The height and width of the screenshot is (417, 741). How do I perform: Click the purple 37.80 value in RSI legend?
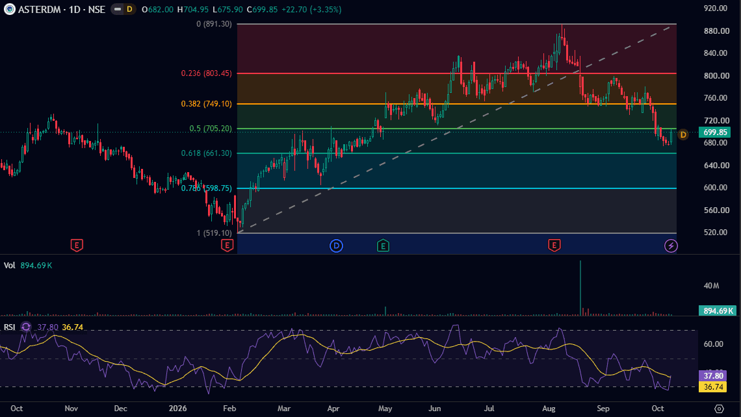pyautogui.click(x=47, y=327)
